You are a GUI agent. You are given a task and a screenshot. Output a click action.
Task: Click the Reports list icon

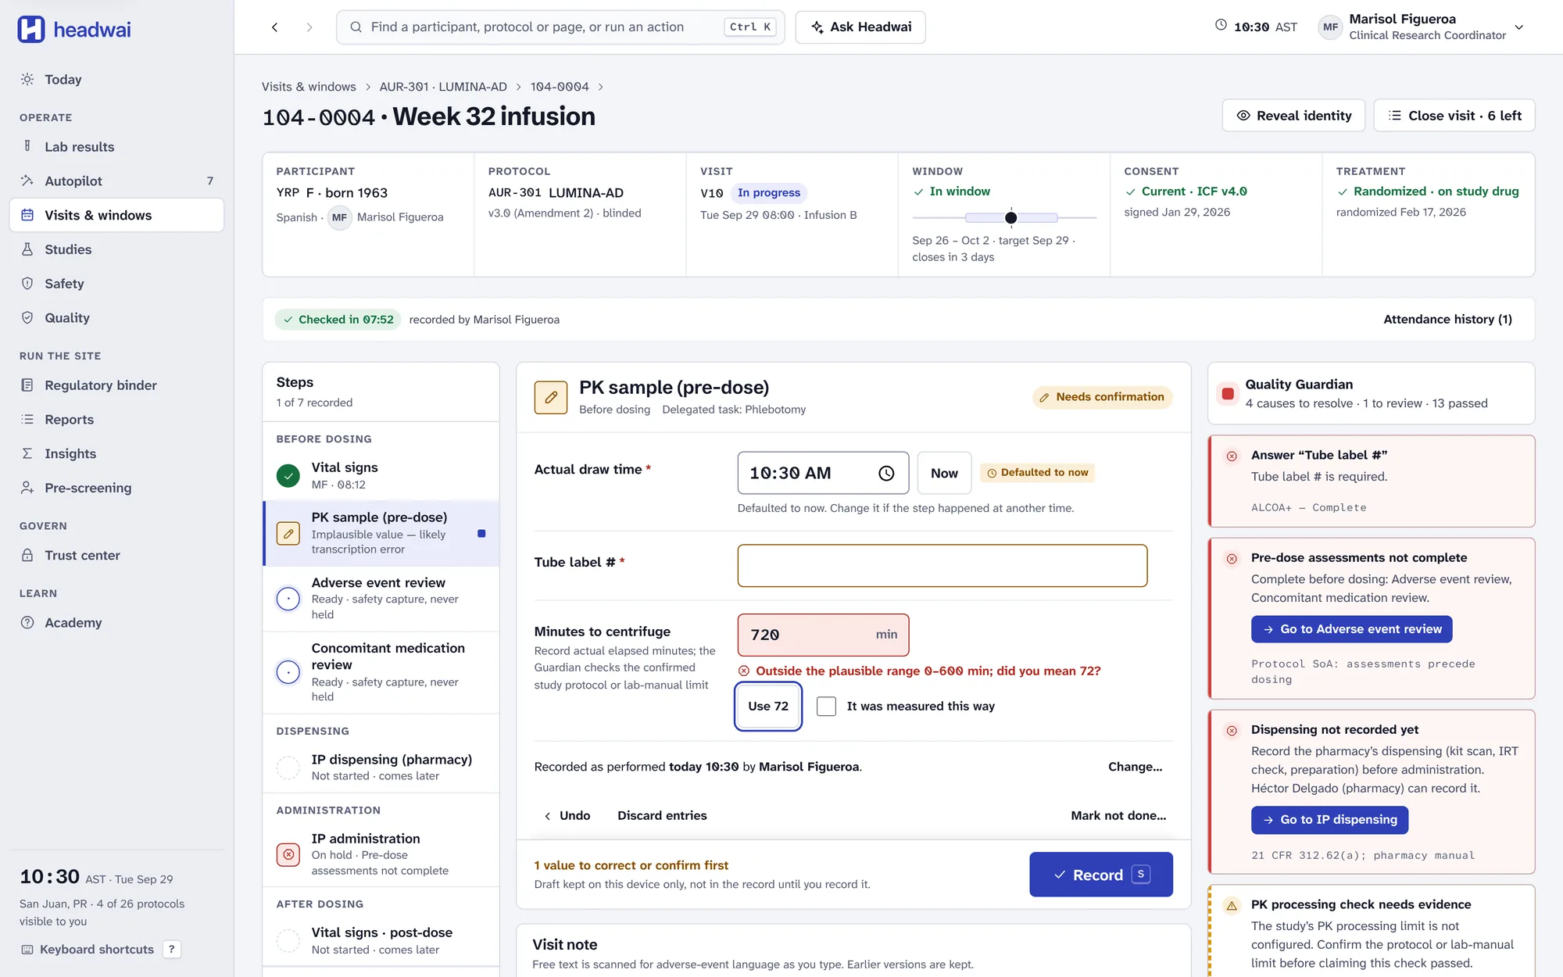(x=27, y=420)
